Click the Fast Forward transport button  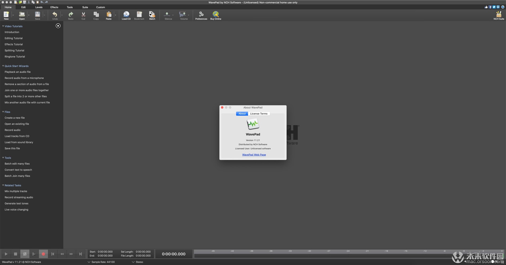pyautogui.click(x=71, y=254)
